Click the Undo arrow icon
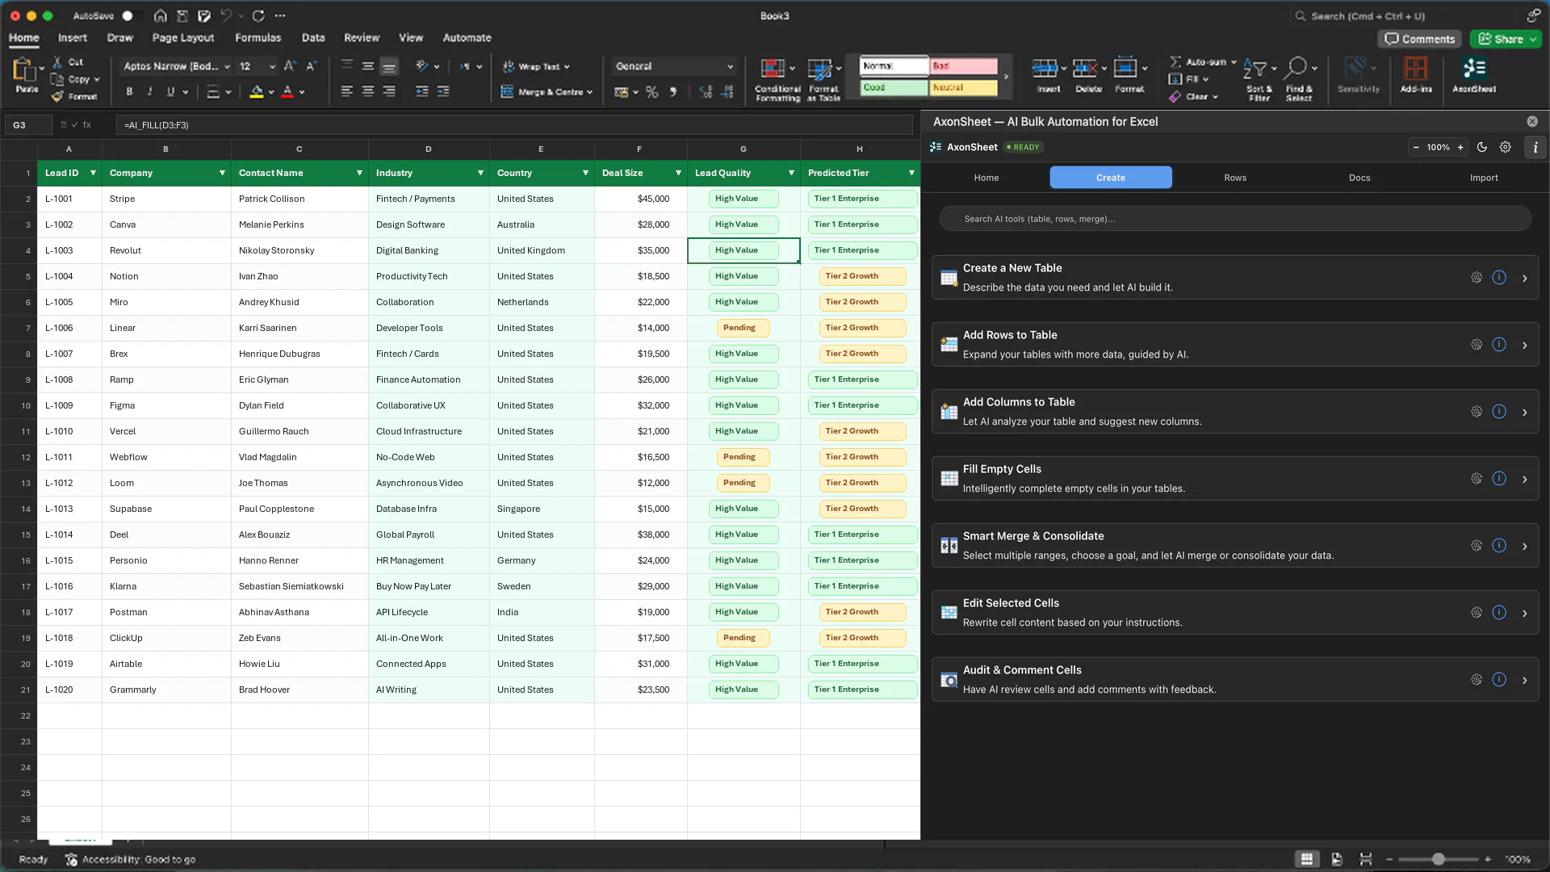Viewport: 1550px width, 872px height. [x=226, y=15]
